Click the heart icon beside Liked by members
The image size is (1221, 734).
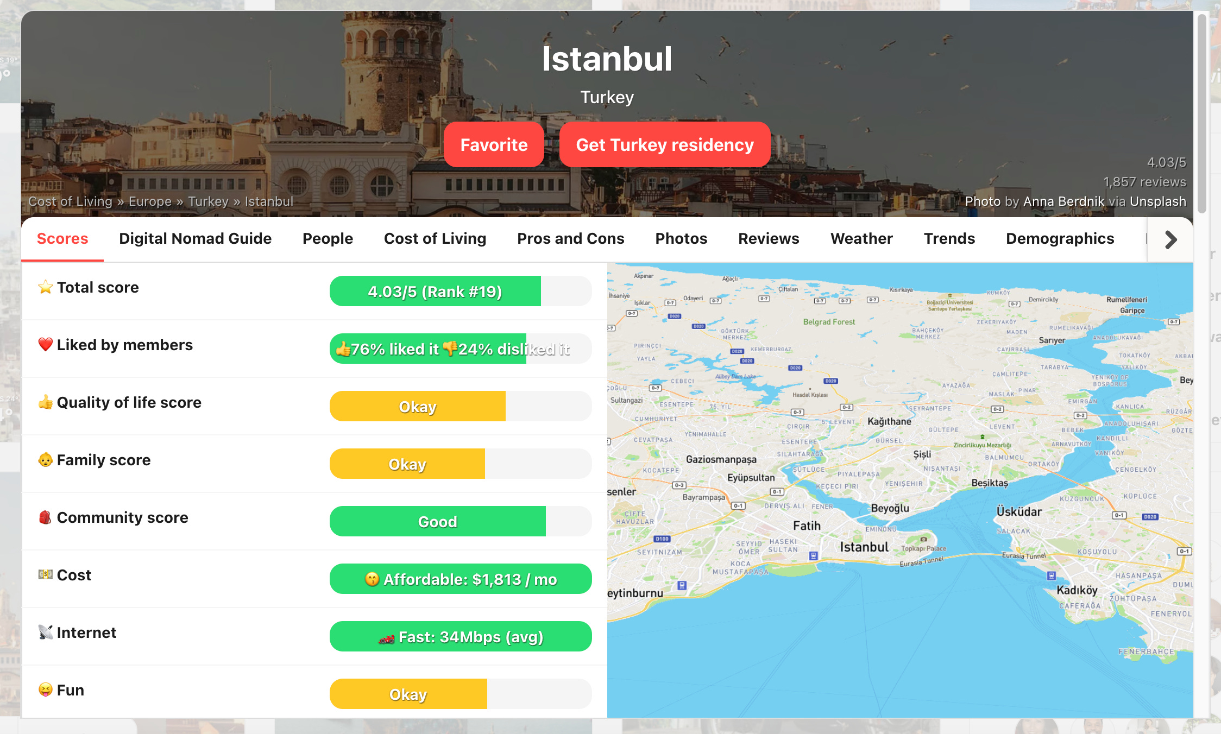46,345
